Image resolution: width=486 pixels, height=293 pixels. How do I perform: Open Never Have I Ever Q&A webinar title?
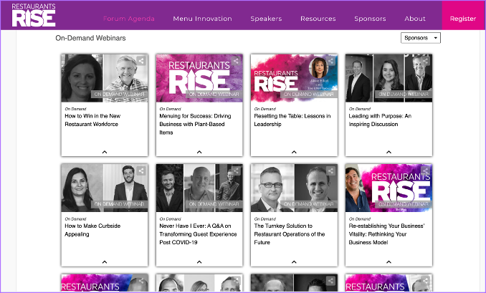198,234
